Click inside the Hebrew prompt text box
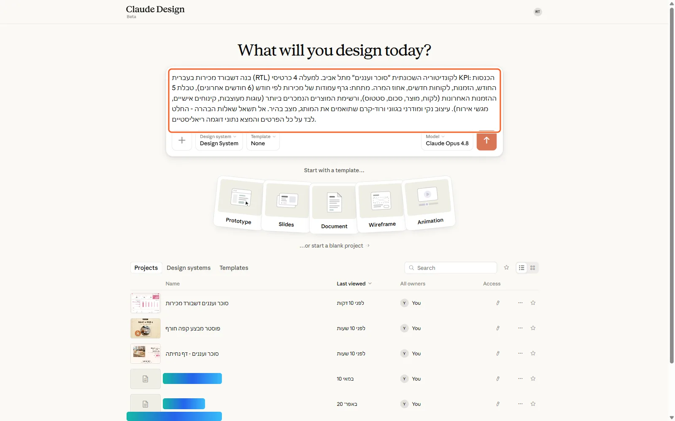The width and height of the screenshot is (675, 421). click(335, 100)
